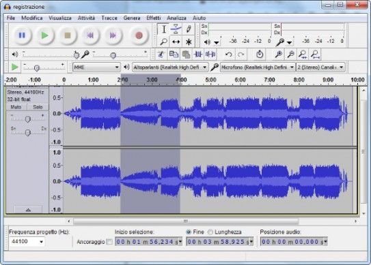Open the Altoparlanti output device dropdown

pyautogui.click(x=170, y=67)
